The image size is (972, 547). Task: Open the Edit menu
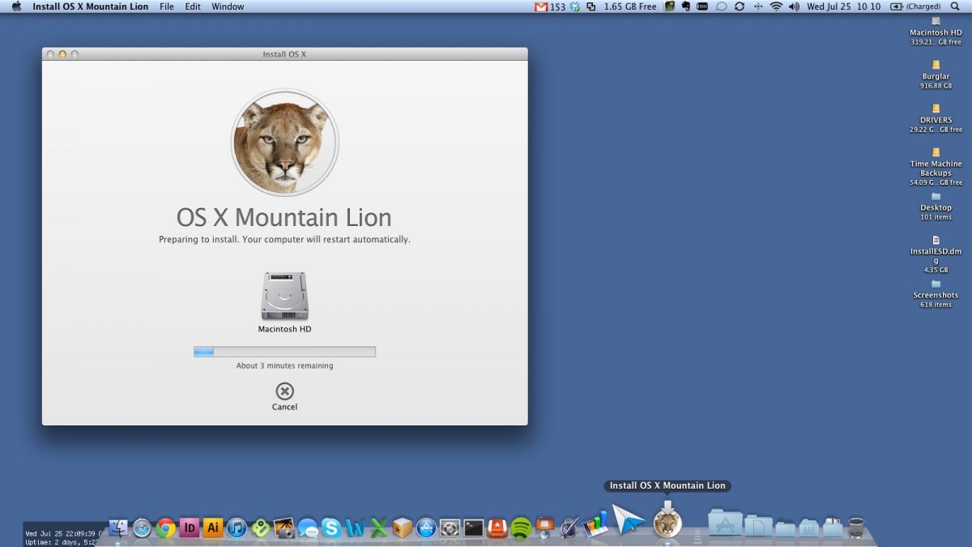point(193,6)
